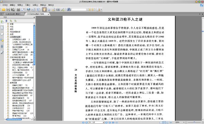Click the toolbar search text field

pyautogui.click(x=79, y=10)
